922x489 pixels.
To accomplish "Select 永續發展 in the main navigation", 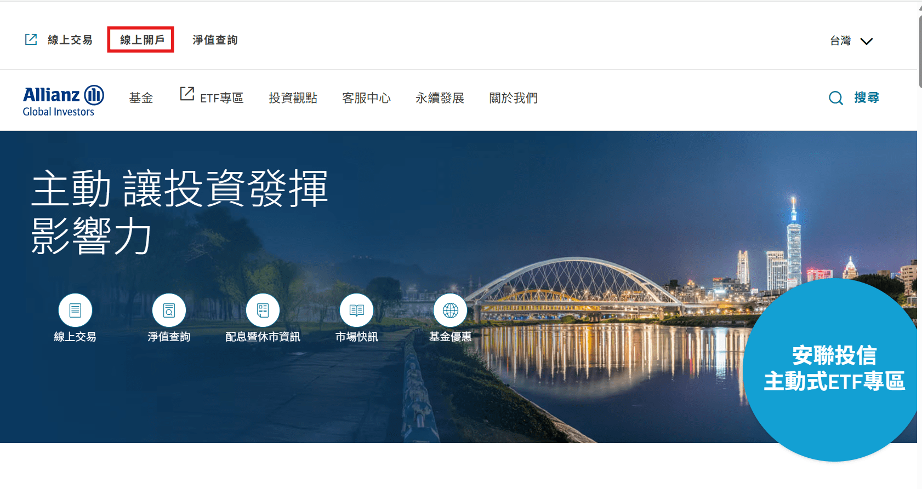I will 440,98.
